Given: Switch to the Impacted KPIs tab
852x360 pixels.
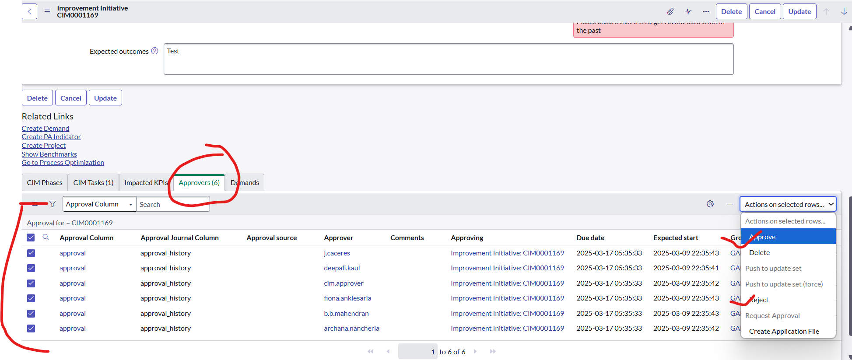Looking at the screenshot, I should (x=146, y=182).
